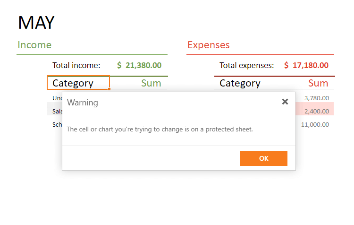Click the highlighted 2,400.00 expense cell
Image resolution: width=354 pixels, height=225 pixels.
[x=316, y=111]
